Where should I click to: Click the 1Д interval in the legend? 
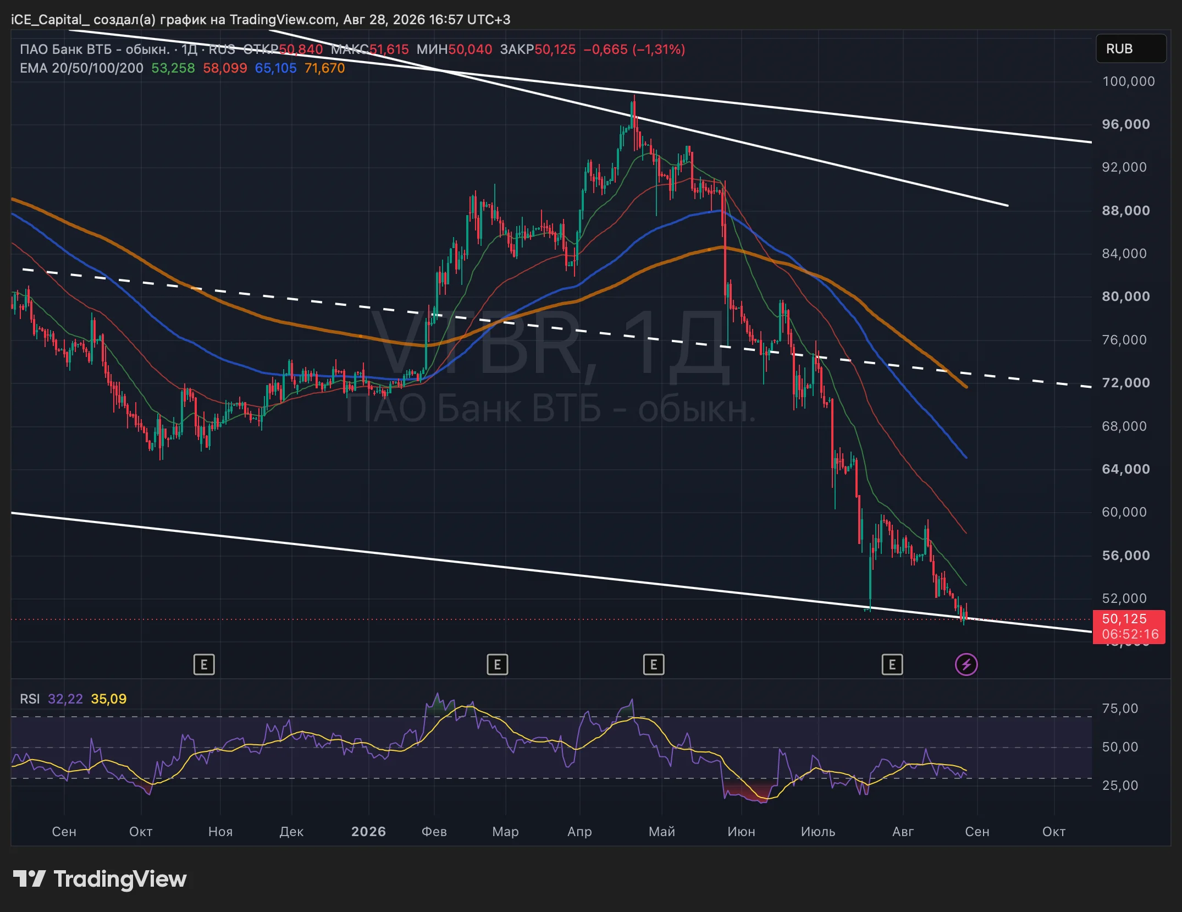(190, 50)
